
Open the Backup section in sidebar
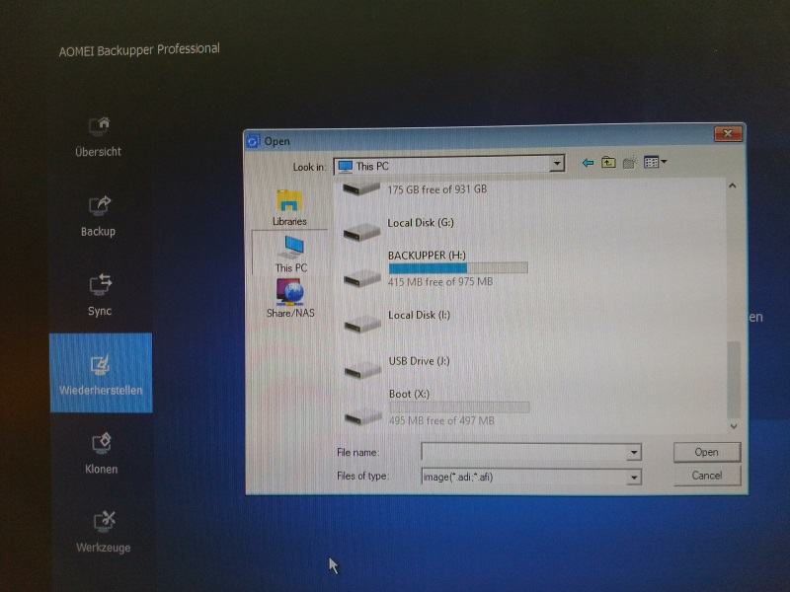pos(99,216)
